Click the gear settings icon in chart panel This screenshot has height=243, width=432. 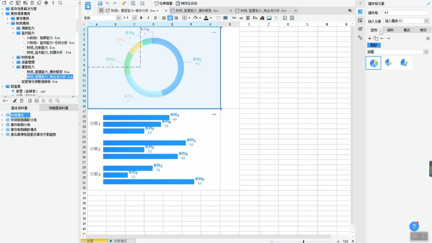[428, 38]
